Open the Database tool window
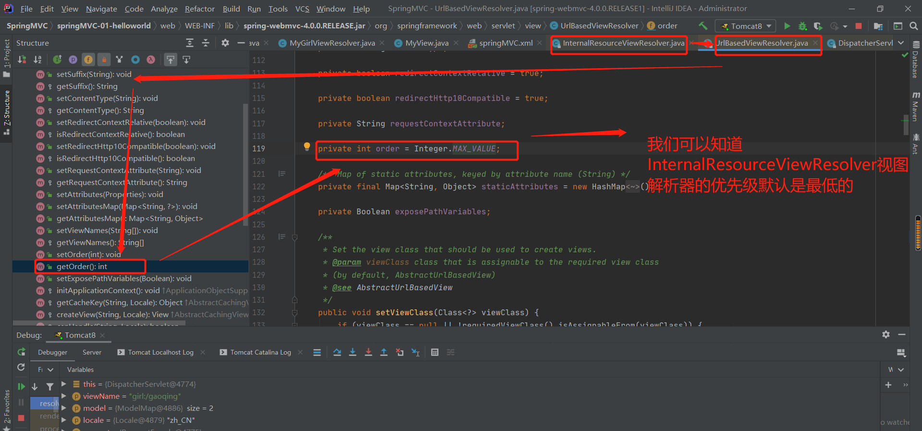The image size is (922, 431). (x=916, y=60)
